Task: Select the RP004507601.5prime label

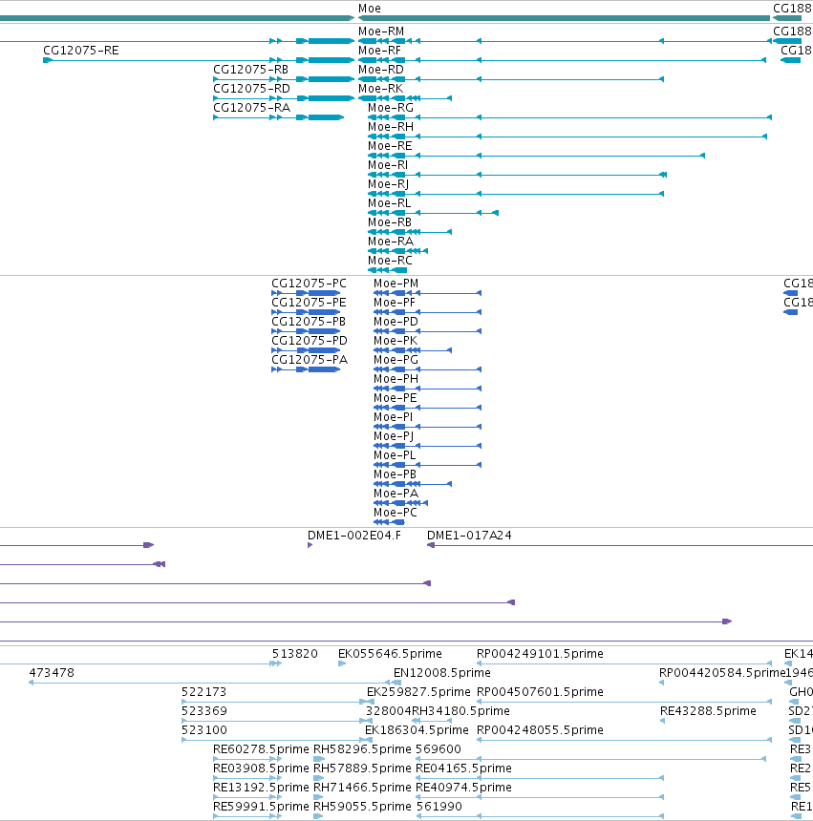Action: point(540,692)
